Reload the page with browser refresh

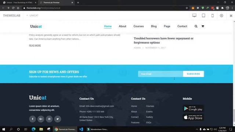tap(13, 8)
